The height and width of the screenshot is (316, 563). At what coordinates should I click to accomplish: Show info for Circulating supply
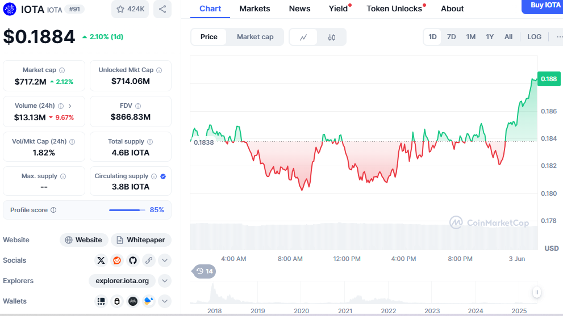point(154,176)
